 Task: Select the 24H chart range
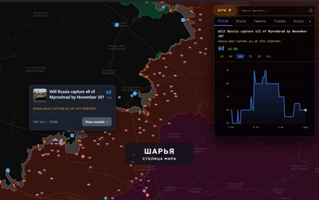coord(240,56)
